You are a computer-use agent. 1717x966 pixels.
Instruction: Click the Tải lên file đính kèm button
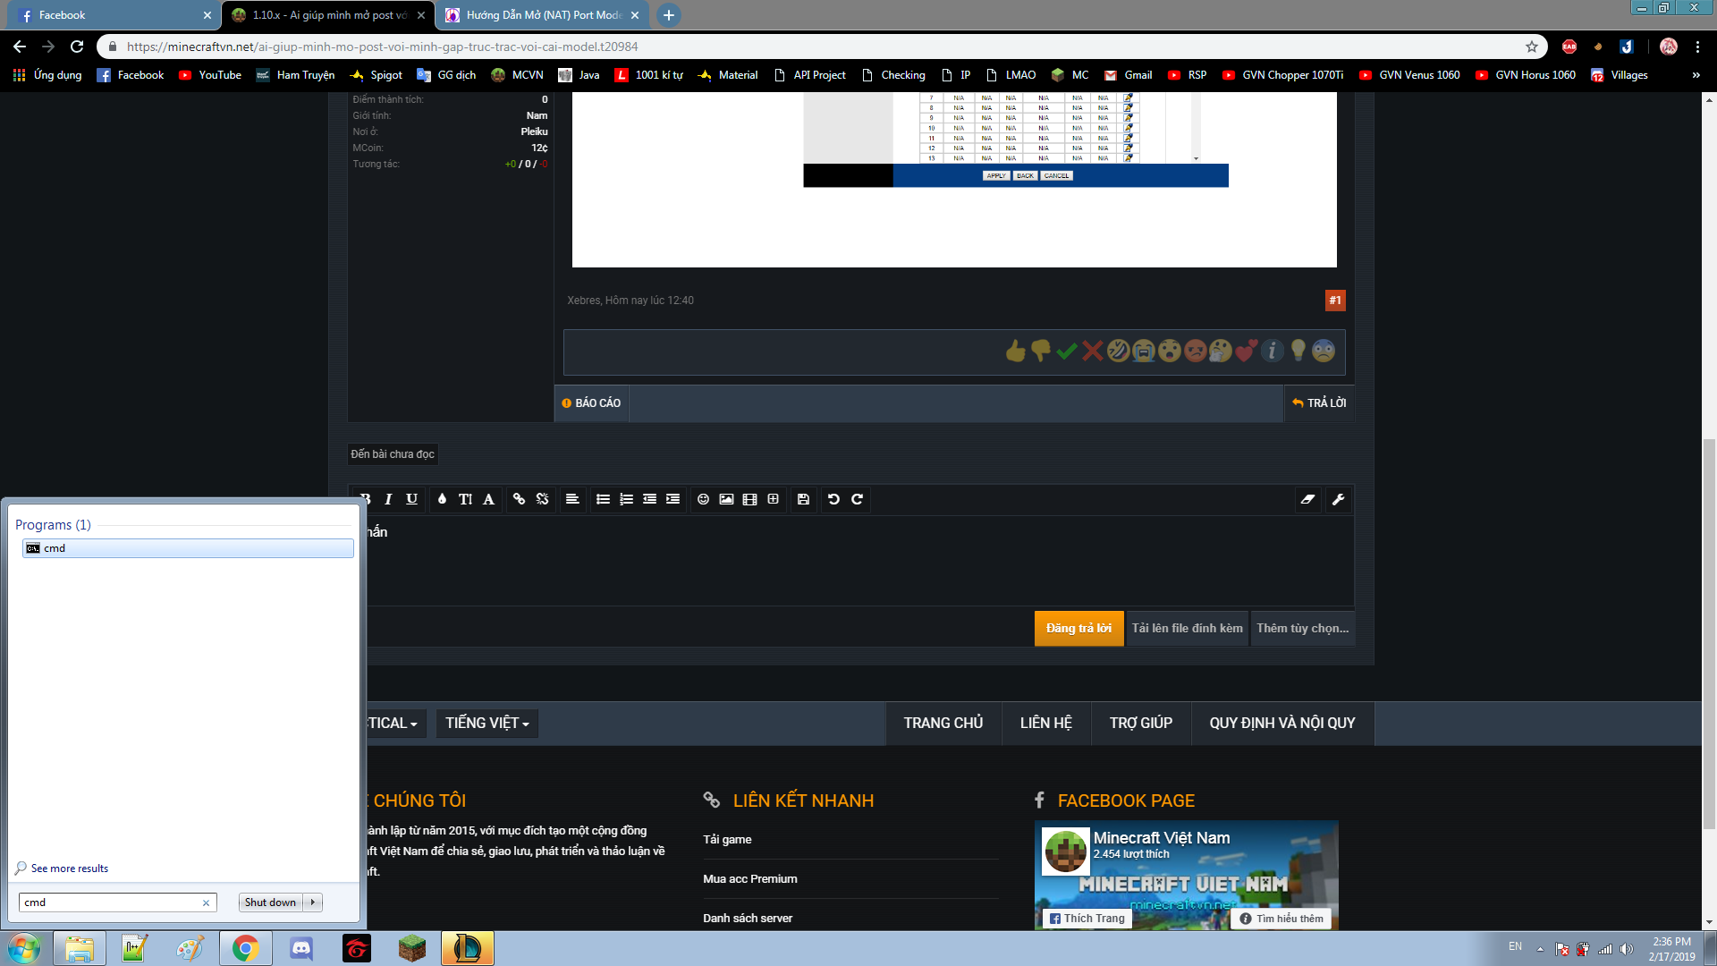(x=1187, y=628)
